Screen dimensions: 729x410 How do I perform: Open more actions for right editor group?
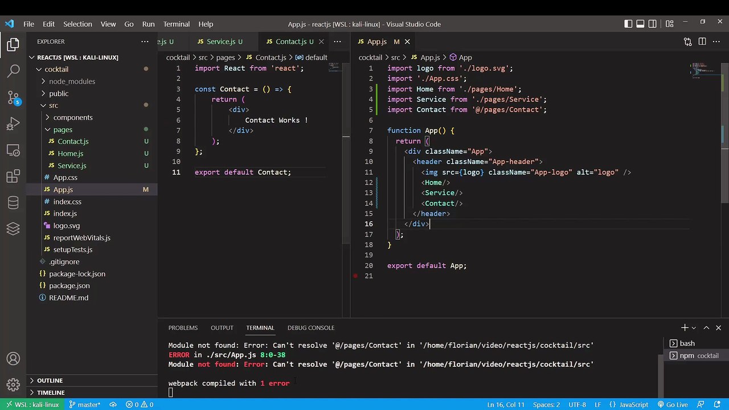pyautogui.click(x=717, y=42)
